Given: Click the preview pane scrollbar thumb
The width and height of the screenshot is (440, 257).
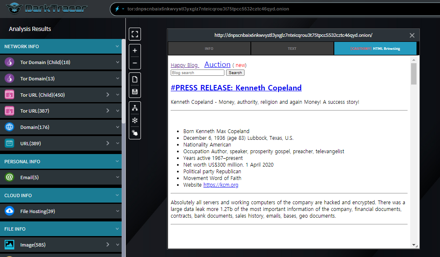Looking at the screenshot, I should coord(414,74).
